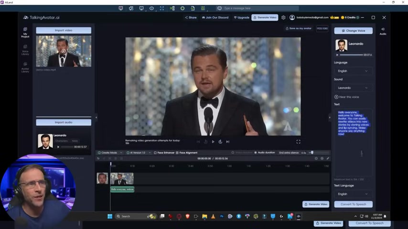This screenshot has height=229, width=408.
Task: Click the green circle icon in top toolbar
Action: coord(183,8)
